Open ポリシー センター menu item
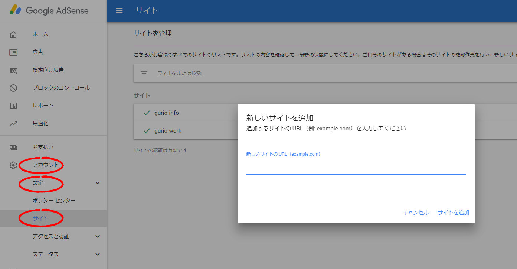This screenshot has height=269, width=517. [x=54, y=201]
